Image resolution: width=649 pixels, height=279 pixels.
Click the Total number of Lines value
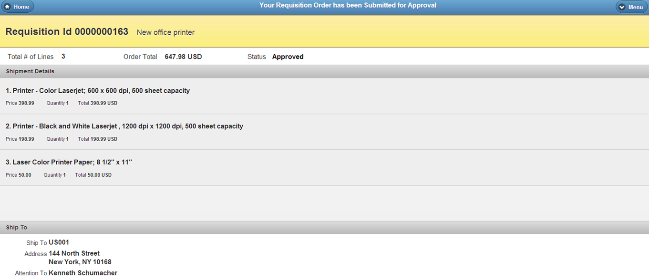coord(63,57)
